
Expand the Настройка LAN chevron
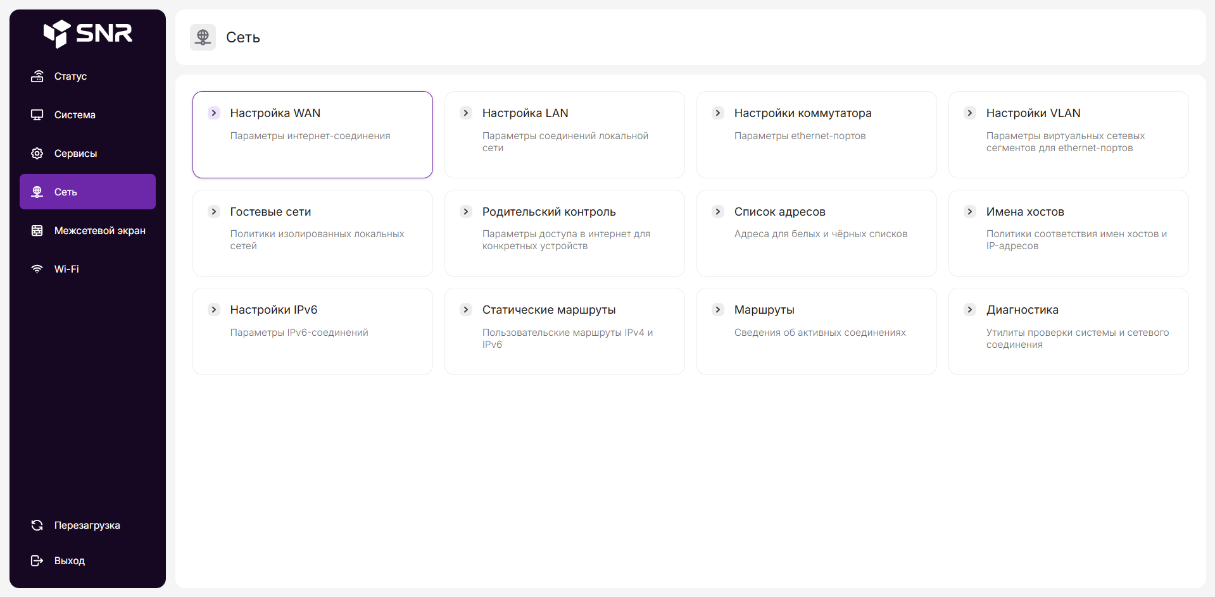click(466, 113)
